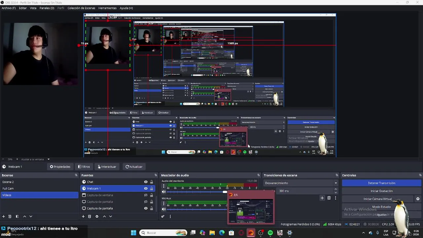Open File Explorer from the taskbar
Screen dimensions: 423x238
tap(212, 233)
